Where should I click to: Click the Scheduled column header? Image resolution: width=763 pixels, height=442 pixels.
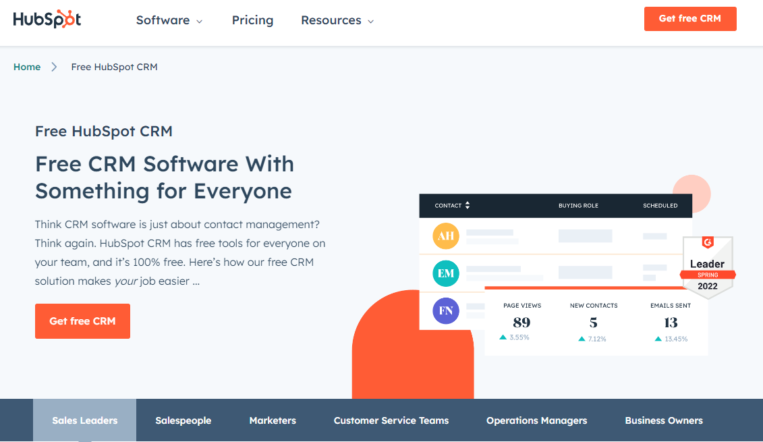click(x=660, y=205)
